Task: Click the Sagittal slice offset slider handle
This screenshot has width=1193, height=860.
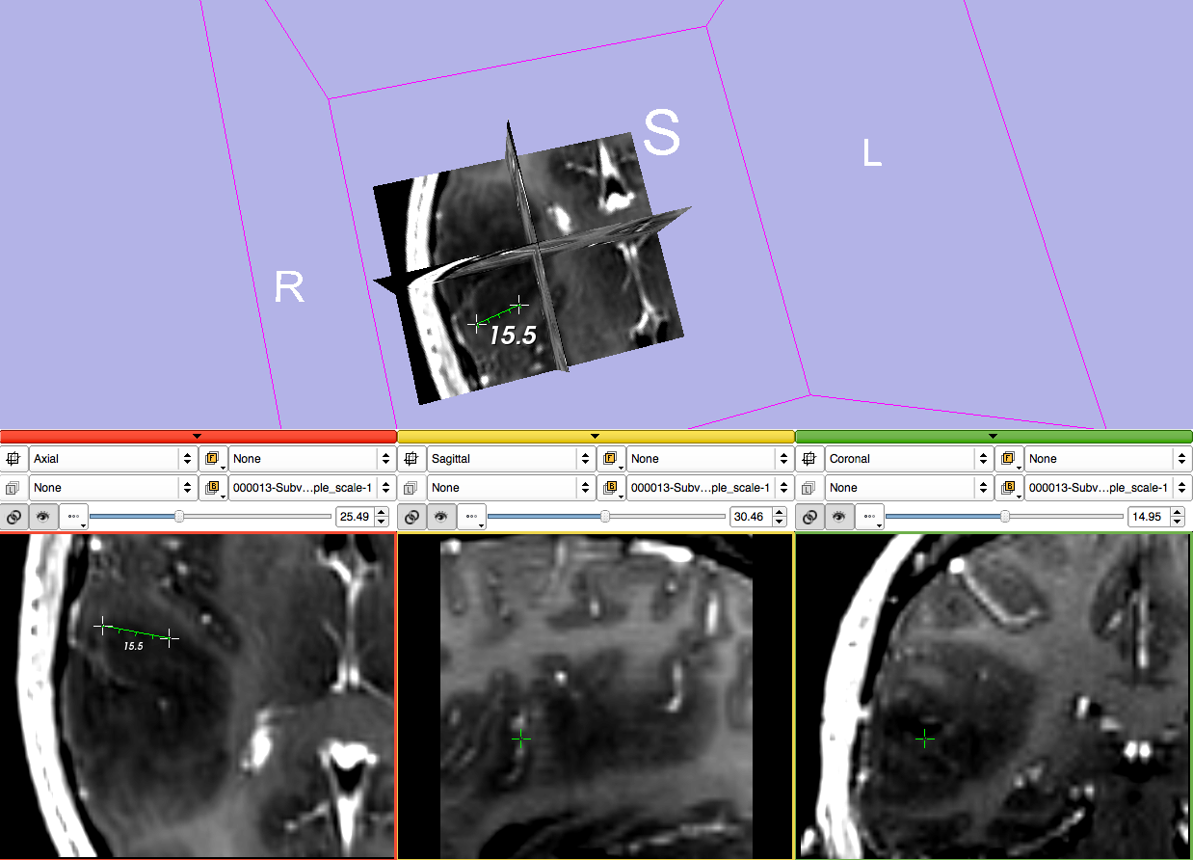Action: pos(604,517)
